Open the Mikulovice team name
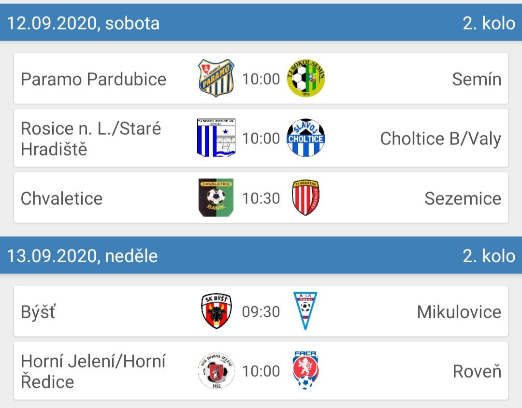Image resolution: width=522 pixels, height=408 pixels. click(x=459, y=312)
